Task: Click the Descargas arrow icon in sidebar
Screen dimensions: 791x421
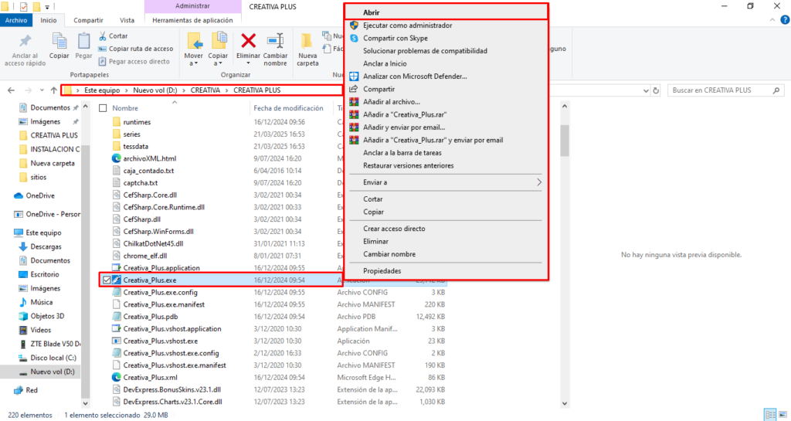Action: (x=22, y=246)
